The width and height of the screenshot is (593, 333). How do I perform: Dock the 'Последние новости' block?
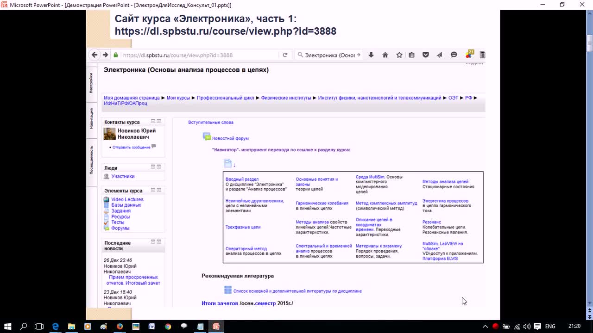(x=159, y=242)
